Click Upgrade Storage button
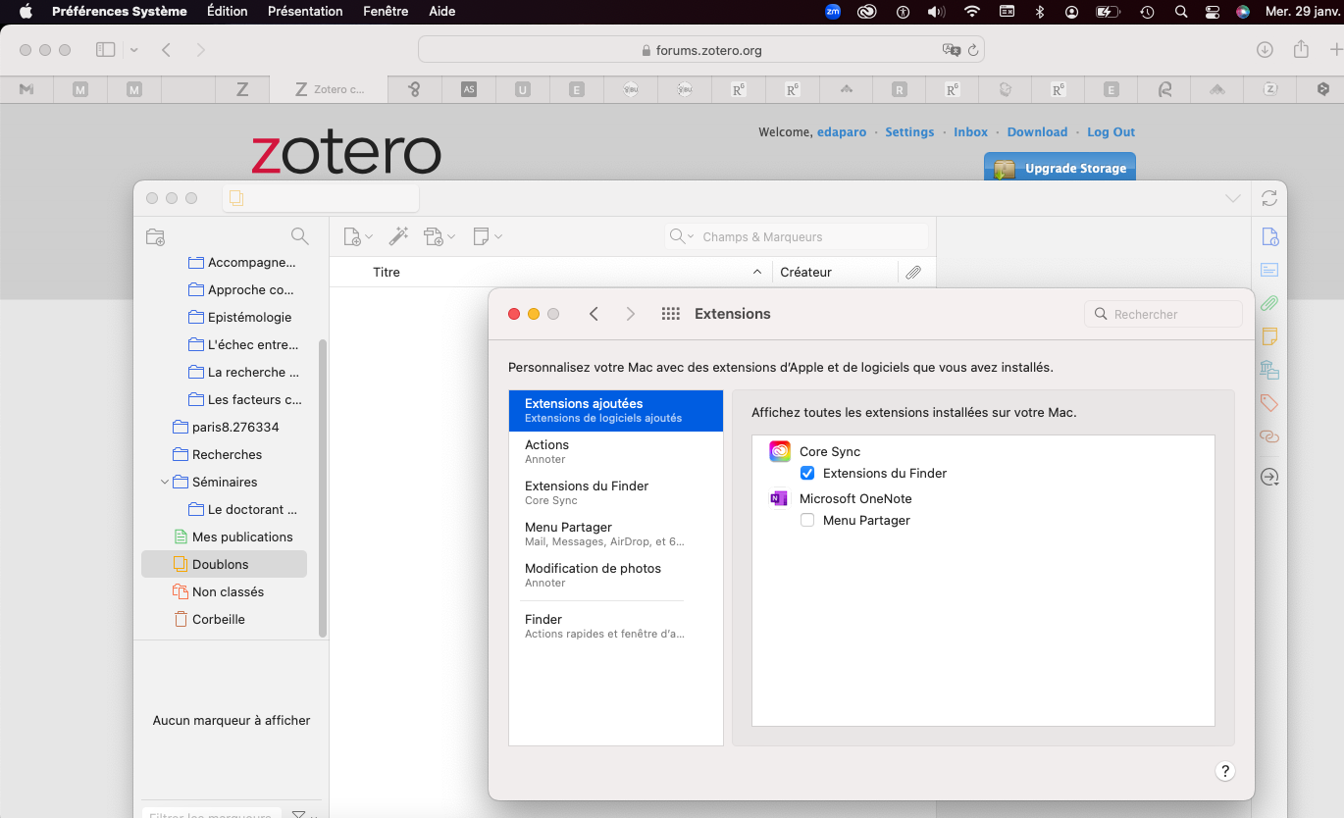This screenshot has height=818, width=1344. 1060,168
